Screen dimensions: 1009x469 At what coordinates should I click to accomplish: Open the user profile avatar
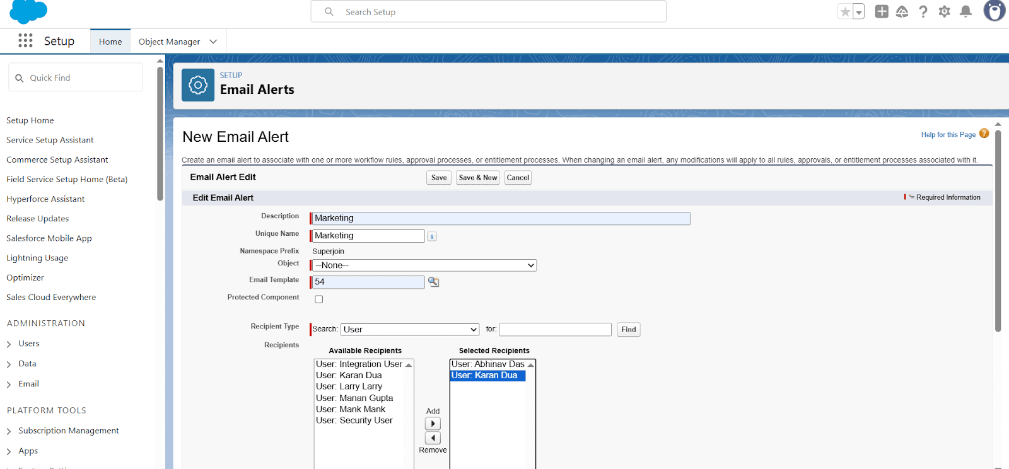[994, 11]
